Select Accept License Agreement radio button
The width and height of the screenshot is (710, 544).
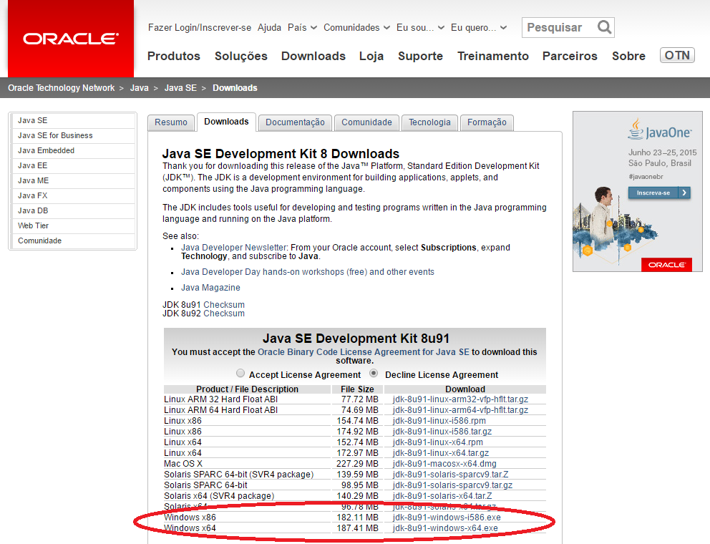240,373
